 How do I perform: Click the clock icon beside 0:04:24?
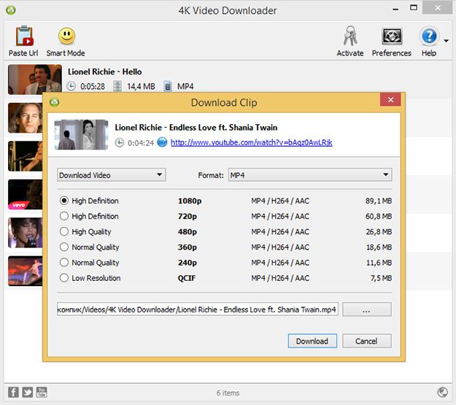pos(119,142)
